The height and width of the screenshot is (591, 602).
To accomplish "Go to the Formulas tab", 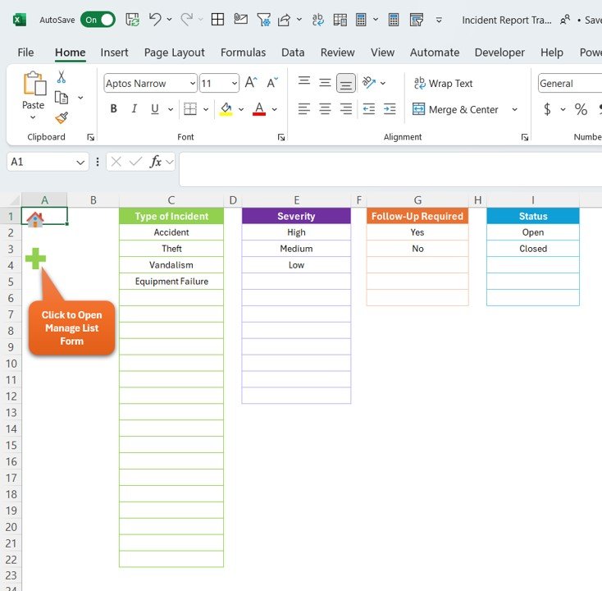I will click(x=243, y=53).
